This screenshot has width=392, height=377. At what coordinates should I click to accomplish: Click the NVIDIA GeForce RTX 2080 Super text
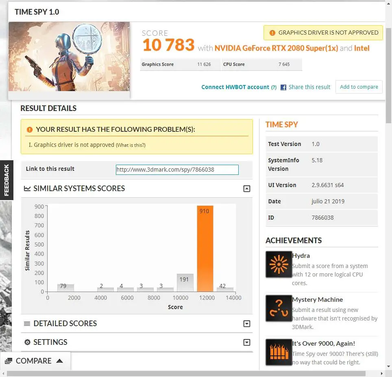[276, 48]
